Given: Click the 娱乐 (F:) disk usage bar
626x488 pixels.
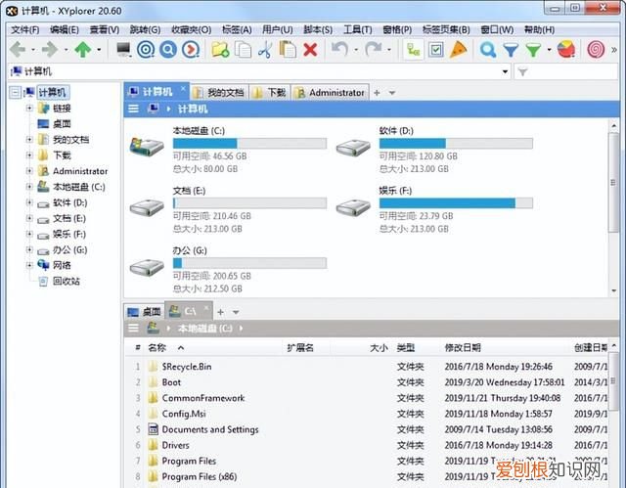Looking at the screenshot, I should pyautogui.click(x=456, y=203).
